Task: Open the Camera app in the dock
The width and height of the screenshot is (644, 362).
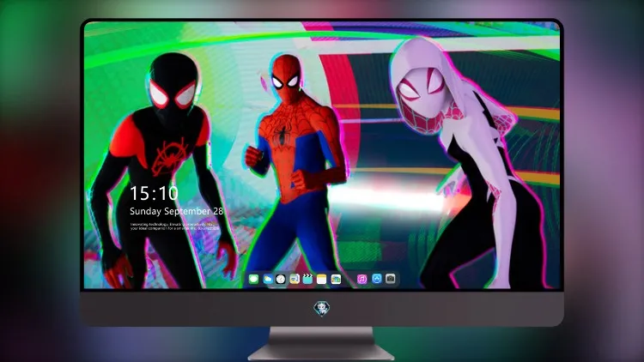Action: point(390,279)
